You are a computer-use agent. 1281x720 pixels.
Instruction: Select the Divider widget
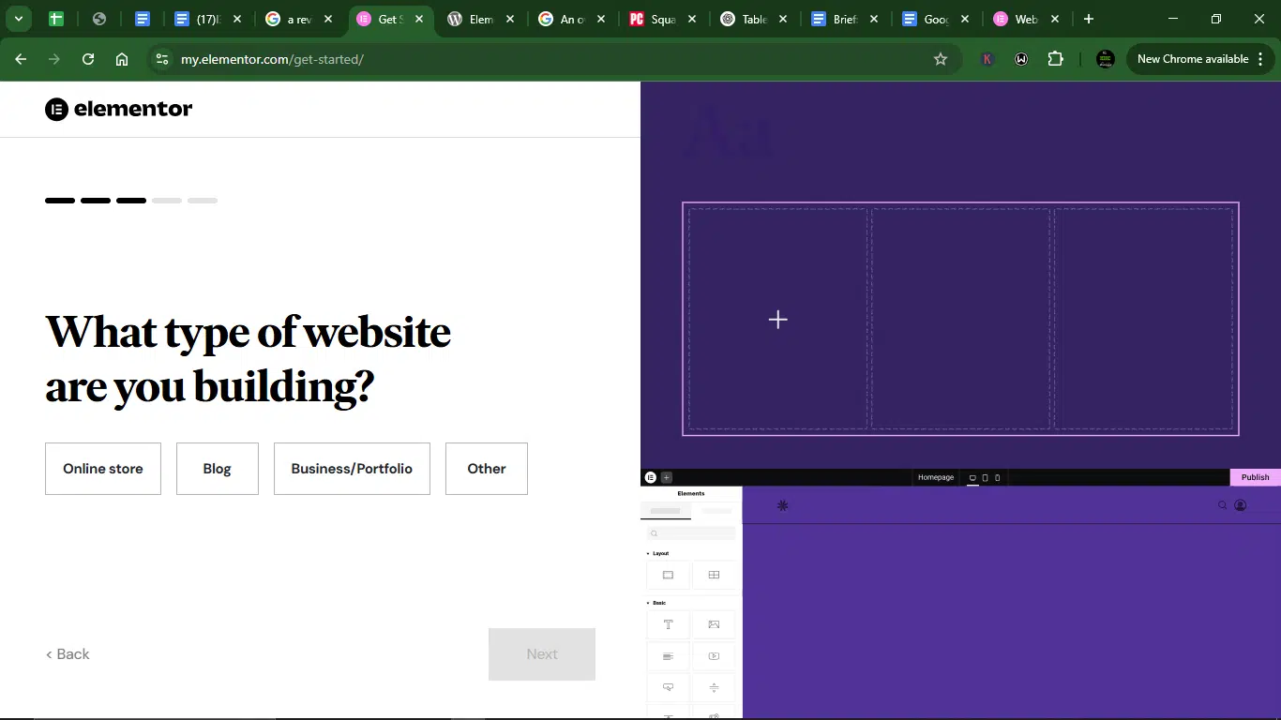pos(714,687)
